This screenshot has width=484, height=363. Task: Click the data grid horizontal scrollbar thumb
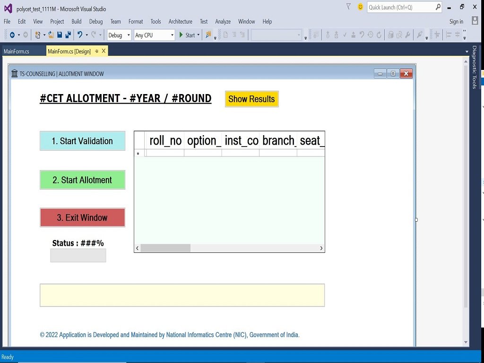165,248
